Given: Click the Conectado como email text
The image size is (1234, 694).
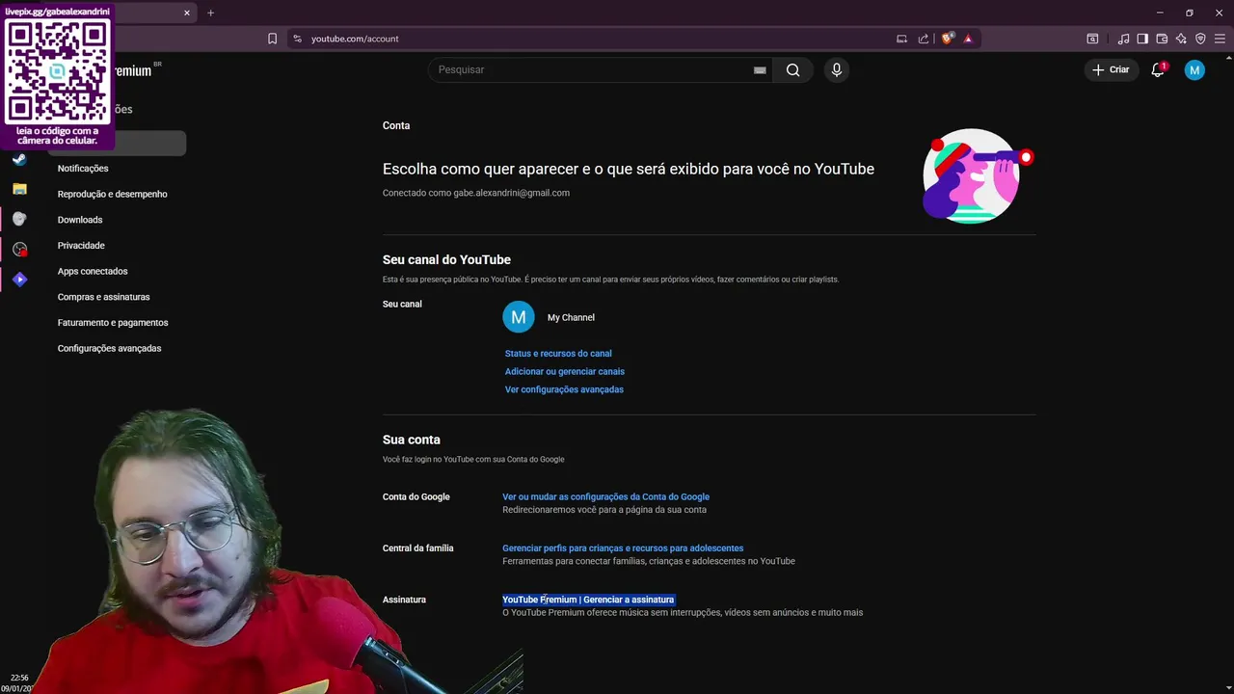Looking at the screenshot, I should coord(476,193).
